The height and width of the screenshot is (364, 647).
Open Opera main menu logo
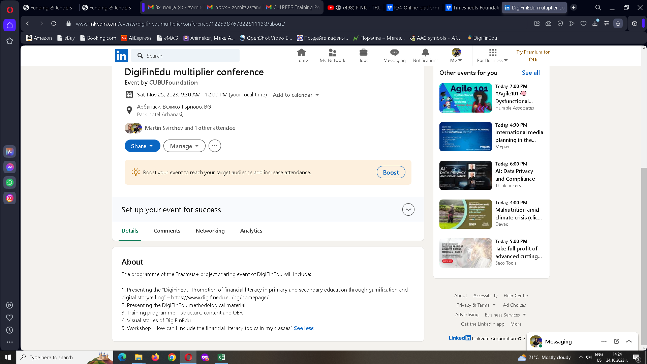click(9, 9)
